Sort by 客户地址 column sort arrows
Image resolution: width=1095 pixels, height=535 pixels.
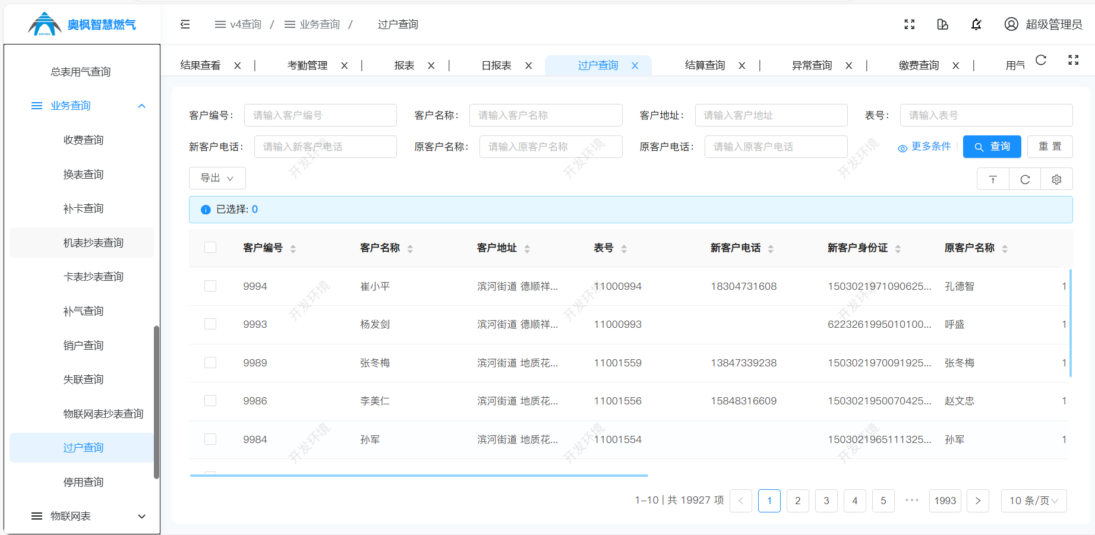(527, 249)
